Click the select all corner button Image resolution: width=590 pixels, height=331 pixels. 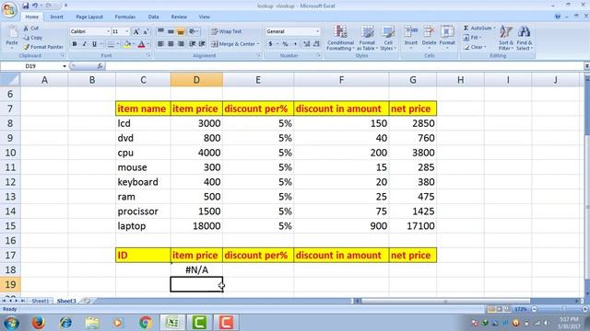coord(10,80)
